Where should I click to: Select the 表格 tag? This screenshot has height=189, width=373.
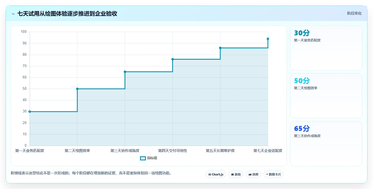(236, 174)
